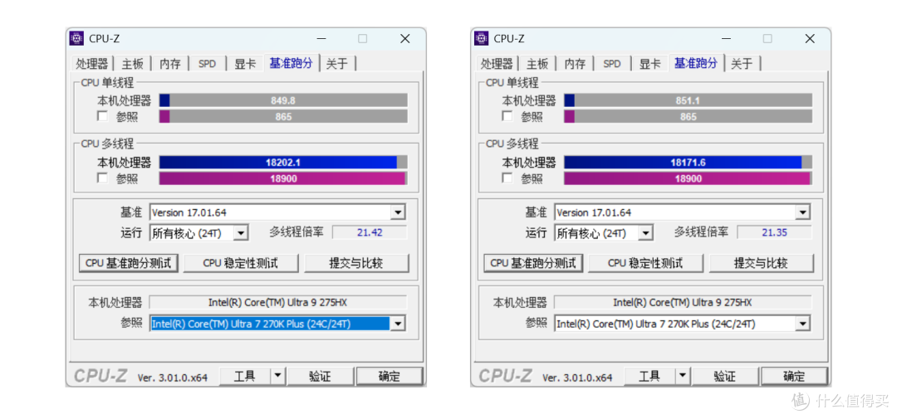
Task: Click multi-thread 18171.6 score bar in right window
Action: (689, 163)
